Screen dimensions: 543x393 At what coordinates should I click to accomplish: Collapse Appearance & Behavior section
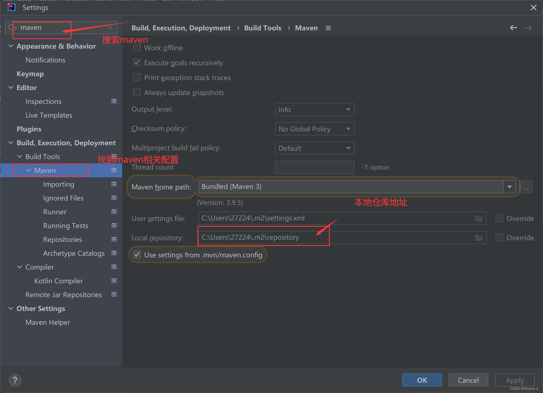pyautogui.click(x=11, y=46)
